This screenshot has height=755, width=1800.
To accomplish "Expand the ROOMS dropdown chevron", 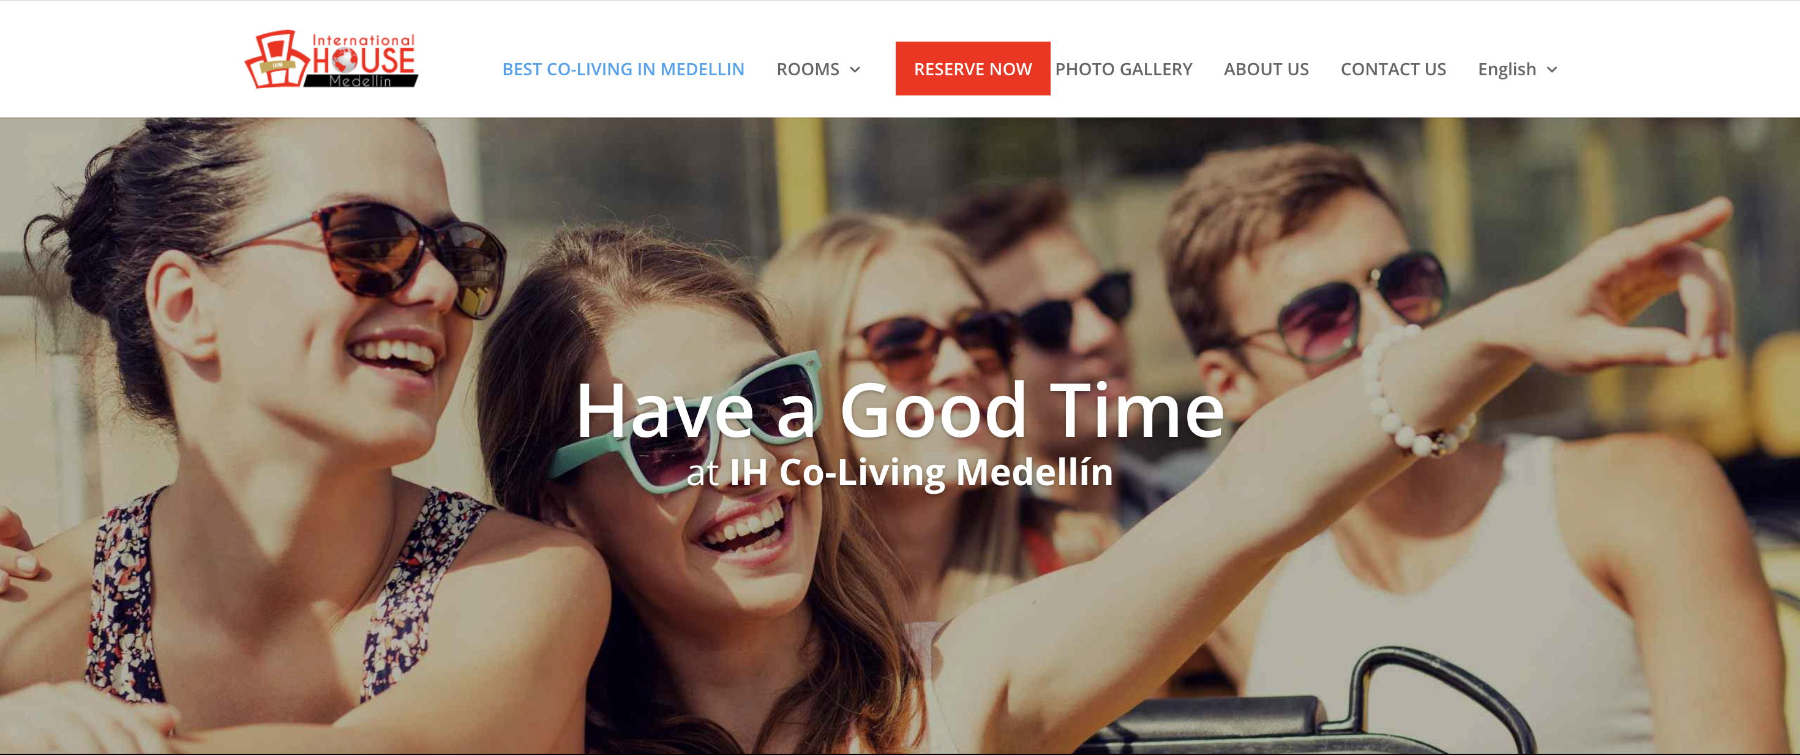I will coord(855,70).
